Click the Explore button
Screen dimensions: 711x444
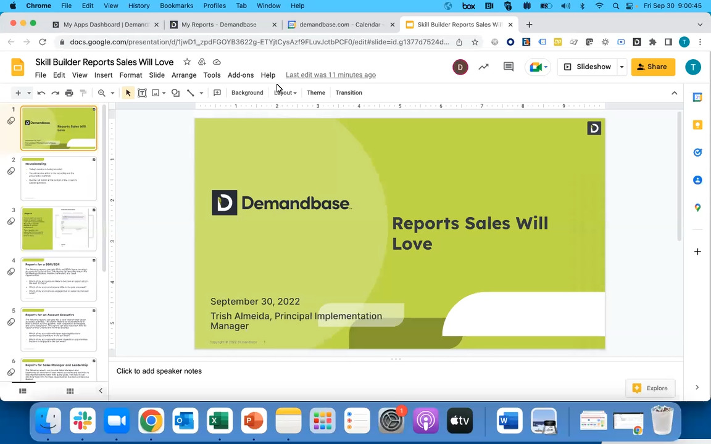pyautogui.click(x=651, y=388)
